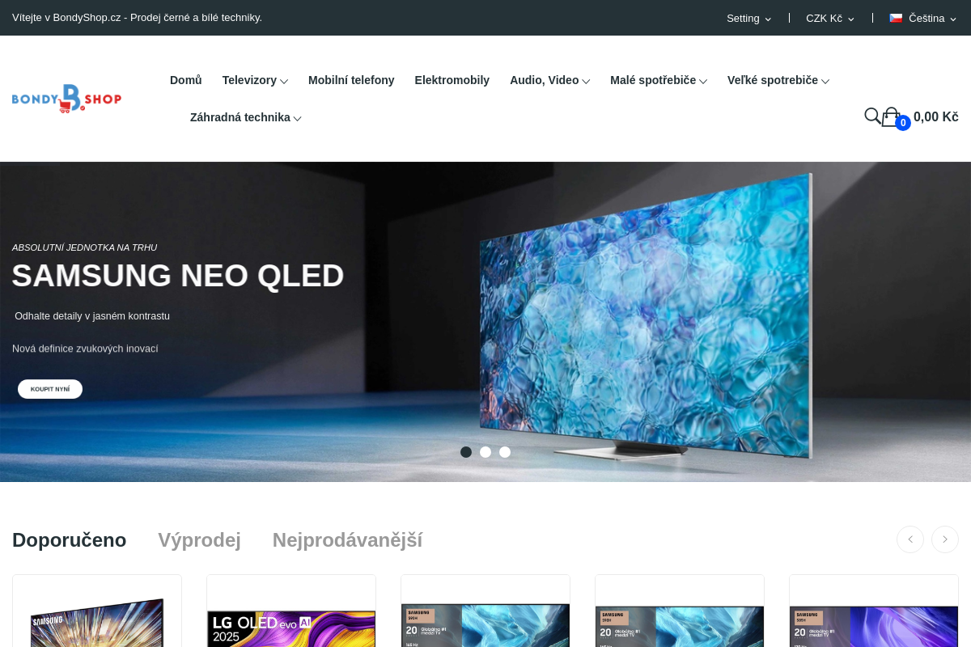Click the Czech flag icon

pos(896,18)
